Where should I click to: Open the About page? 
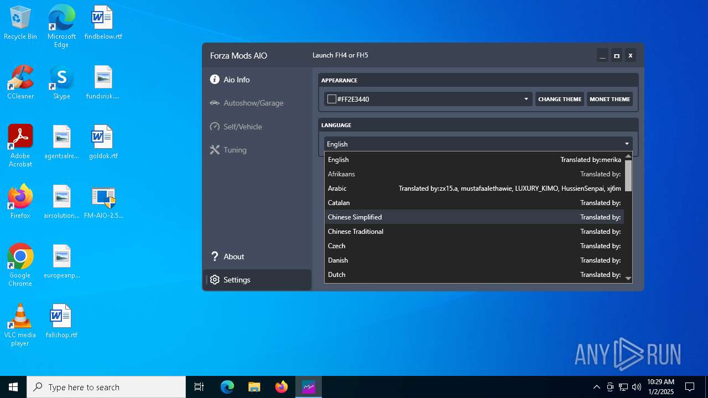click(257, 256)
